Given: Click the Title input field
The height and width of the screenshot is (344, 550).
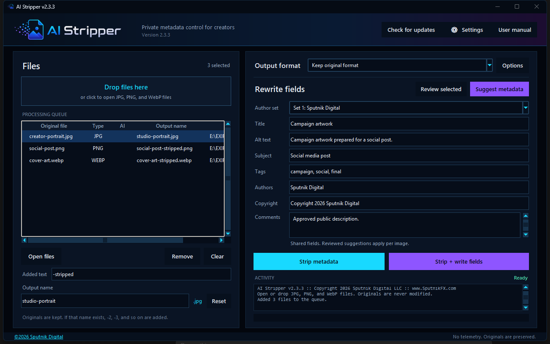Looking at the screenshot, I should [409, 124].
